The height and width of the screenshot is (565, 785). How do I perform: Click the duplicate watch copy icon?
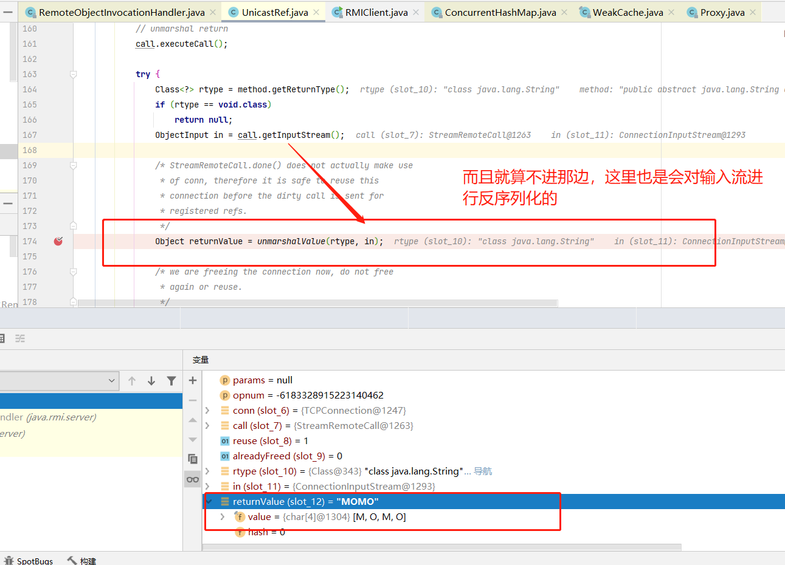click(193, 459)
